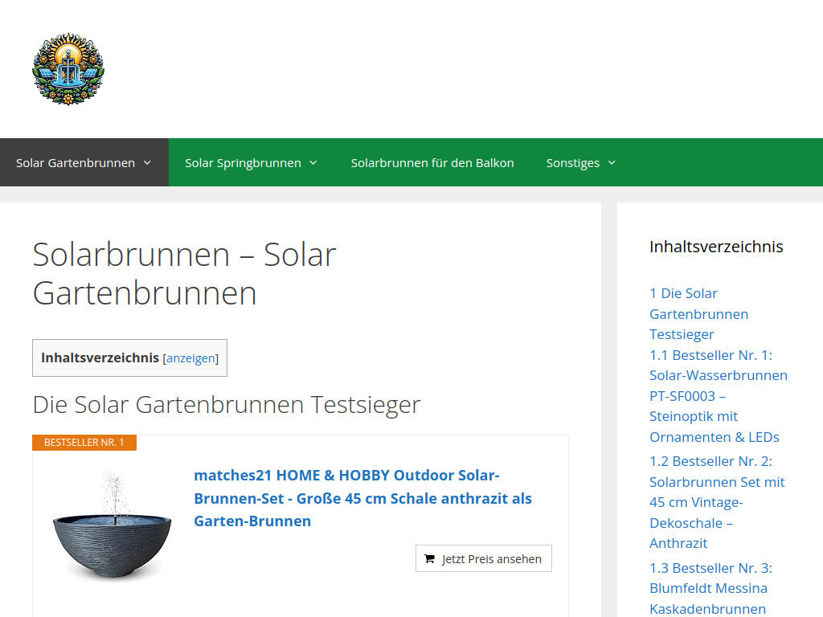This screenshot has height=617, width=823.
Task: Click the 'Die Solar Gartenbrunnen Testsieger' heading
Action: [x=226, y=404]
